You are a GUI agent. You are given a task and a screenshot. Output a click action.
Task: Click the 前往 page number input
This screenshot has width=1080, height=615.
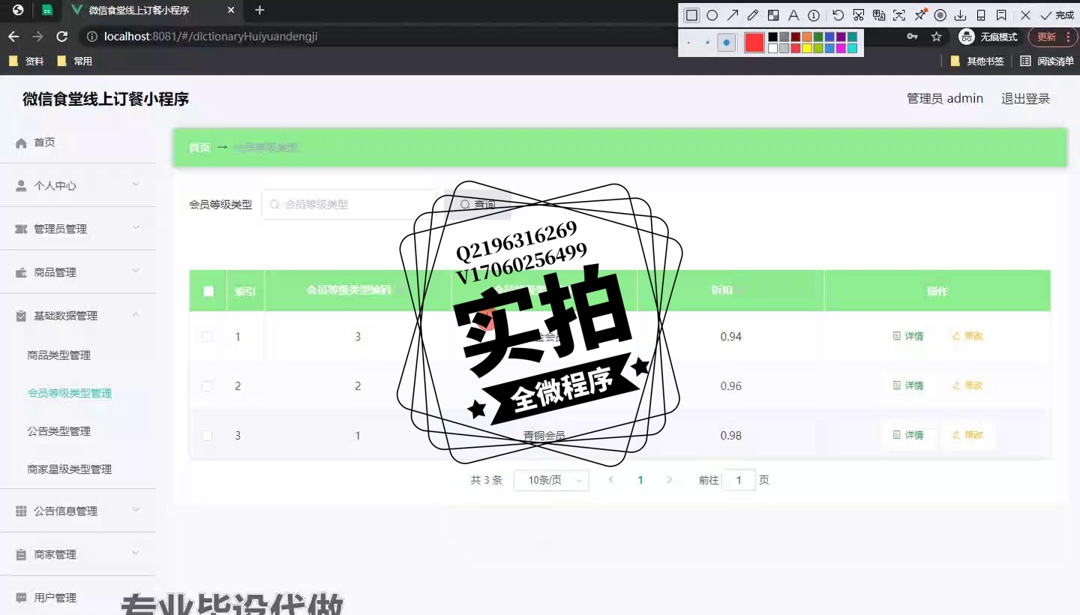(x=739, y=480)
